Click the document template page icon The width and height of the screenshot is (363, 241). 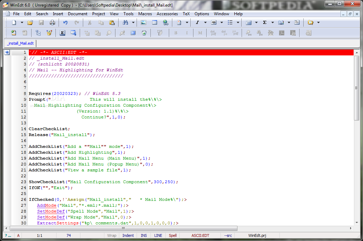(179, 23)
